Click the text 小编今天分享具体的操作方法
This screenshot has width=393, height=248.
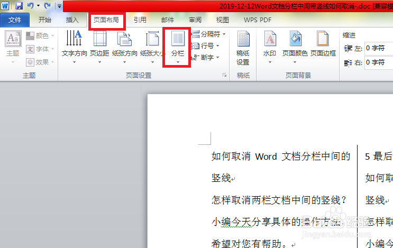pyautogui.click(x=276, y=222)
